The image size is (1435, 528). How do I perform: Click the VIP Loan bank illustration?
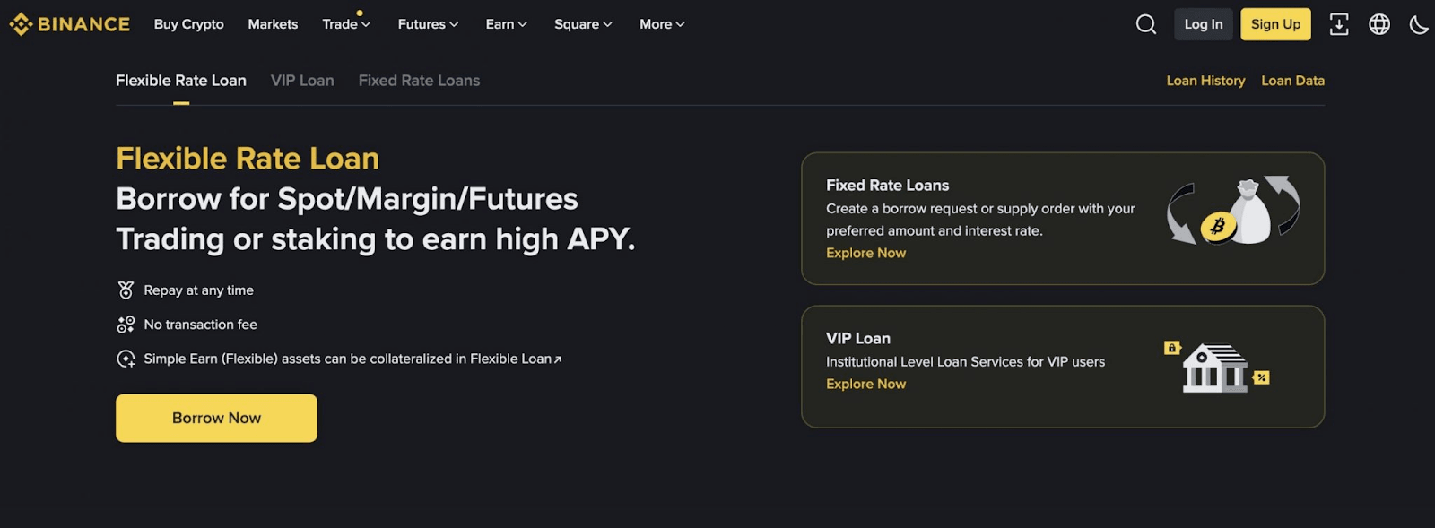click(1216, 367)
